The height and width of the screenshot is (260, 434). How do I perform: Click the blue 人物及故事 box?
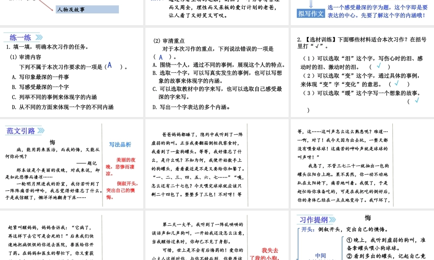tap(87, 10)
